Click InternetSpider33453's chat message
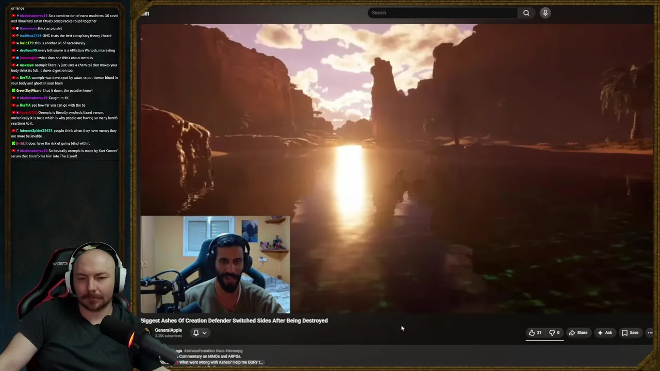The image size is (660, 371). click(x=64, y=133)
